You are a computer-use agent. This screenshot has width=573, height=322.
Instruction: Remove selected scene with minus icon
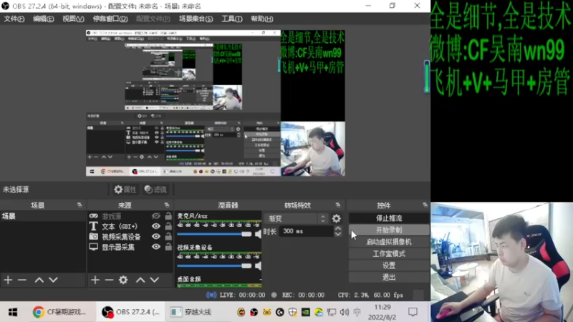22,280
